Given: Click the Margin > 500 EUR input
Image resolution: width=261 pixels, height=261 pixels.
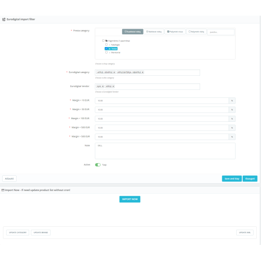Looking at the screenshot, I should (162, 137).
